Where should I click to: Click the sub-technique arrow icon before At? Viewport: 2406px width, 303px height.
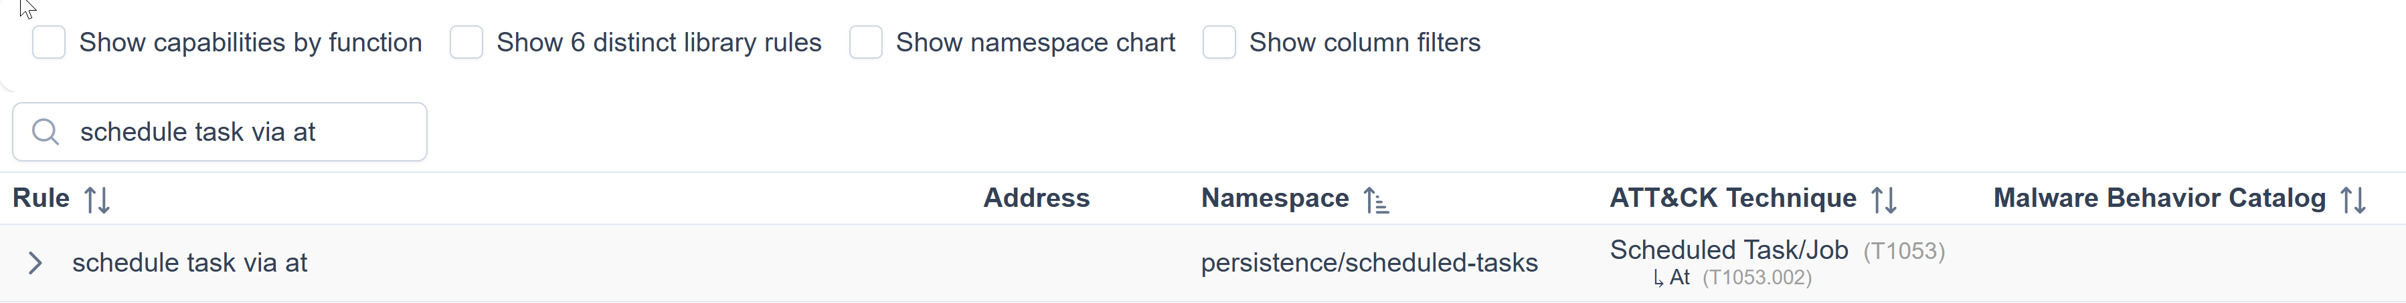(1658, 278)
